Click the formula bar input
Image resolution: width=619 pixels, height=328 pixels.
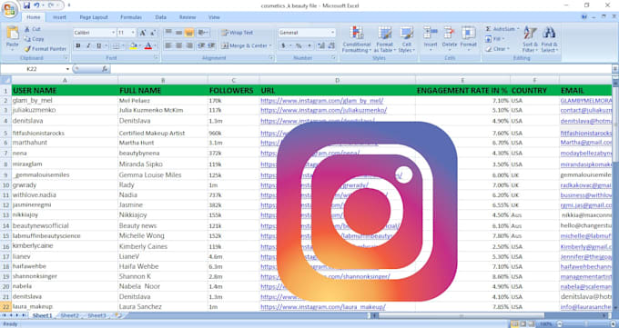(360, 69)
